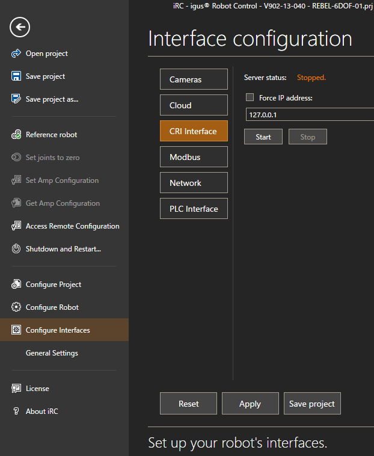Reset the interface configuration

[188, 404]
